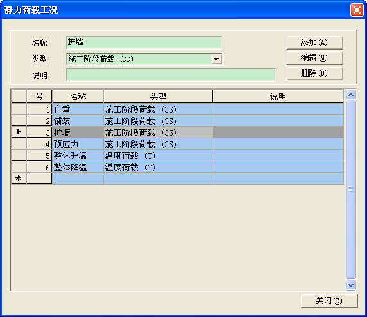Viewport: 367px width, 317px height.
Task: Focus the empty 说明 input field
Action: pyautogui.click(x=171, y=75)
